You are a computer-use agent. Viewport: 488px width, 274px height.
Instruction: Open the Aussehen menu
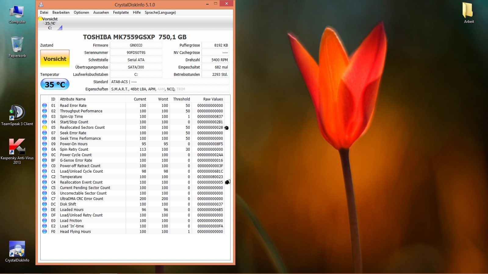[x=101, y=12]
